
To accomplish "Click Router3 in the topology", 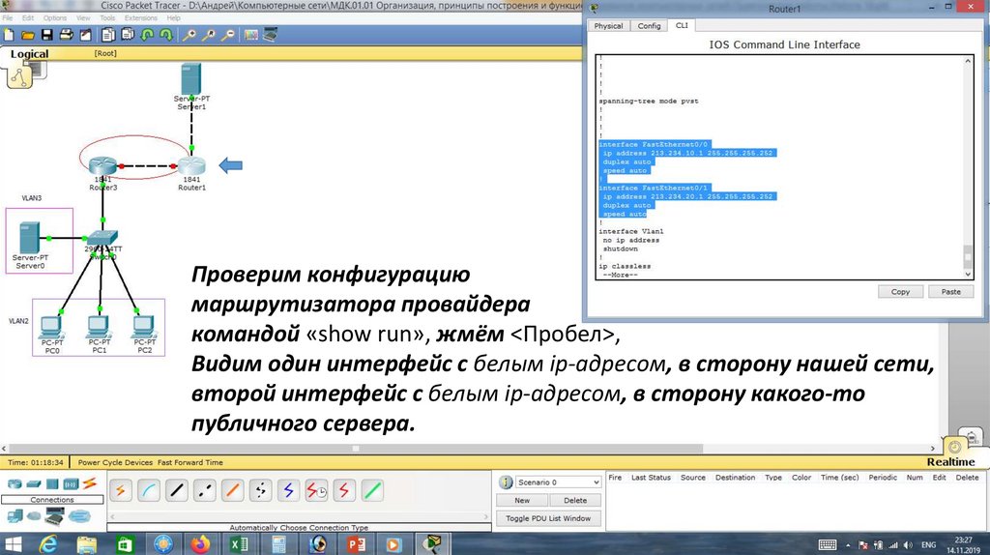I will point(102,166).
